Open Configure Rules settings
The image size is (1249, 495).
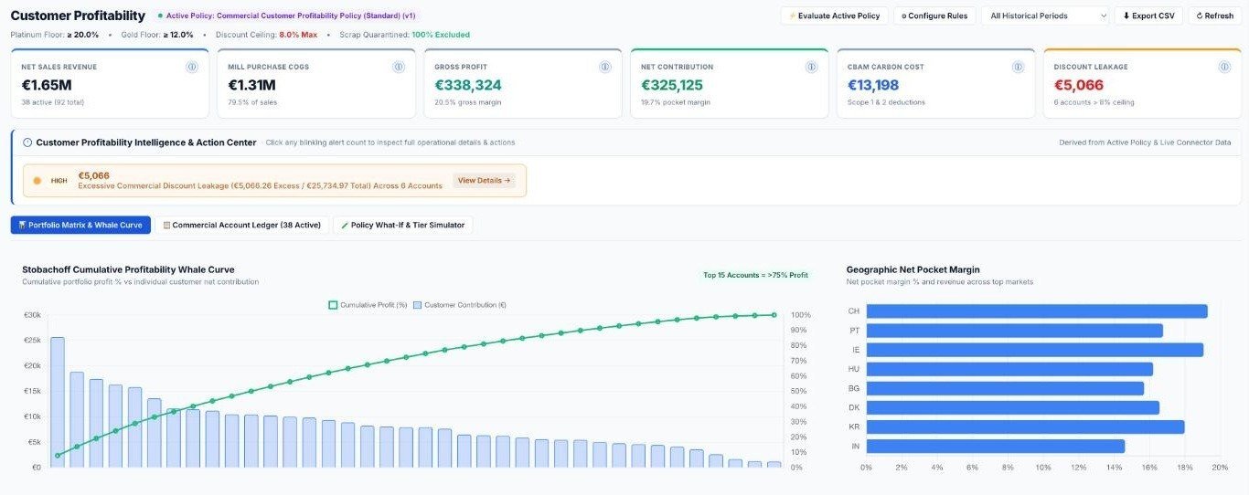(x=934, y=16)
